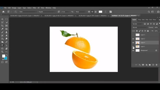Open the Image menu
160x90 pixels.
click(14, 8)
